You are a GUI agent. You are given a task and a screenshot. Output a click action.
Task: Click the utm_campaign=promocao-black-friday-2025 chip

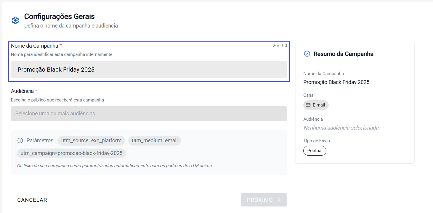click(71, 153)
